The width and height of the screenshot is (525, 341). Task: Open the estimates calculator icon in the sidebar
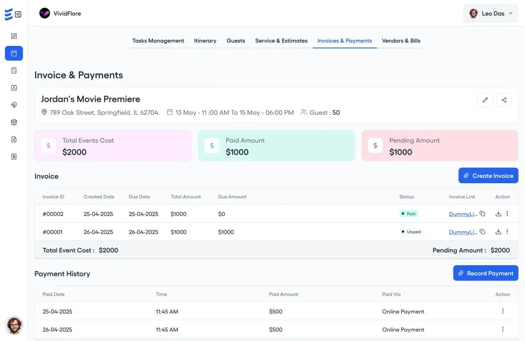click(x=14, y=70)
